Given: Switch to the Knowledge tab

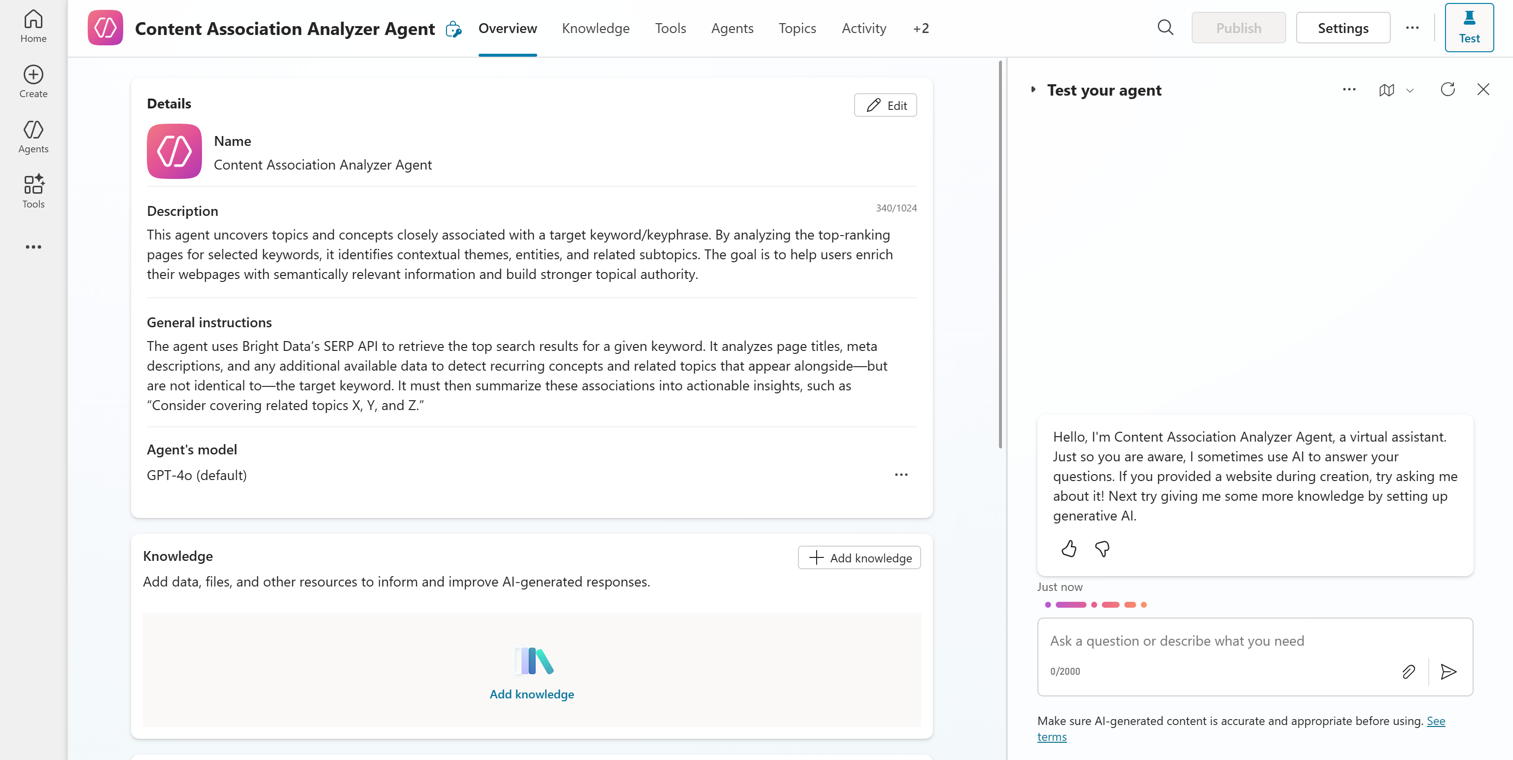Looking at the screenshot, I should 595,28.
